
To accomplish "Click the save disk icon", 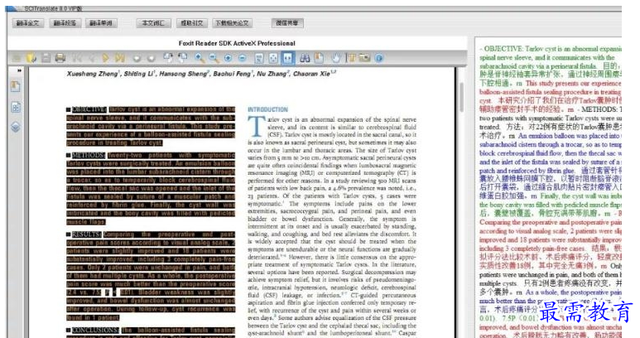I will 46,58.
